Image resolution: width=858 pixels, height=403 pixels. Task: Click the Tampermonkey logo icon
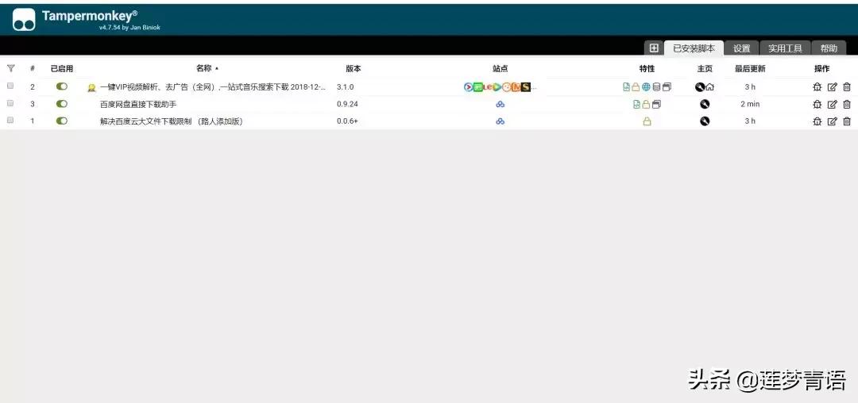[x=24, y=20]
